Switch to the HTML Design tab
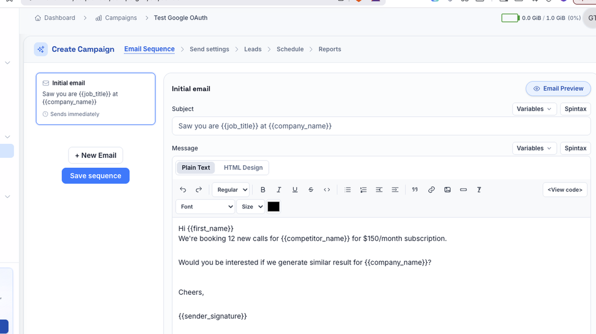Viewport: 596px width, 334px height. 243,168
